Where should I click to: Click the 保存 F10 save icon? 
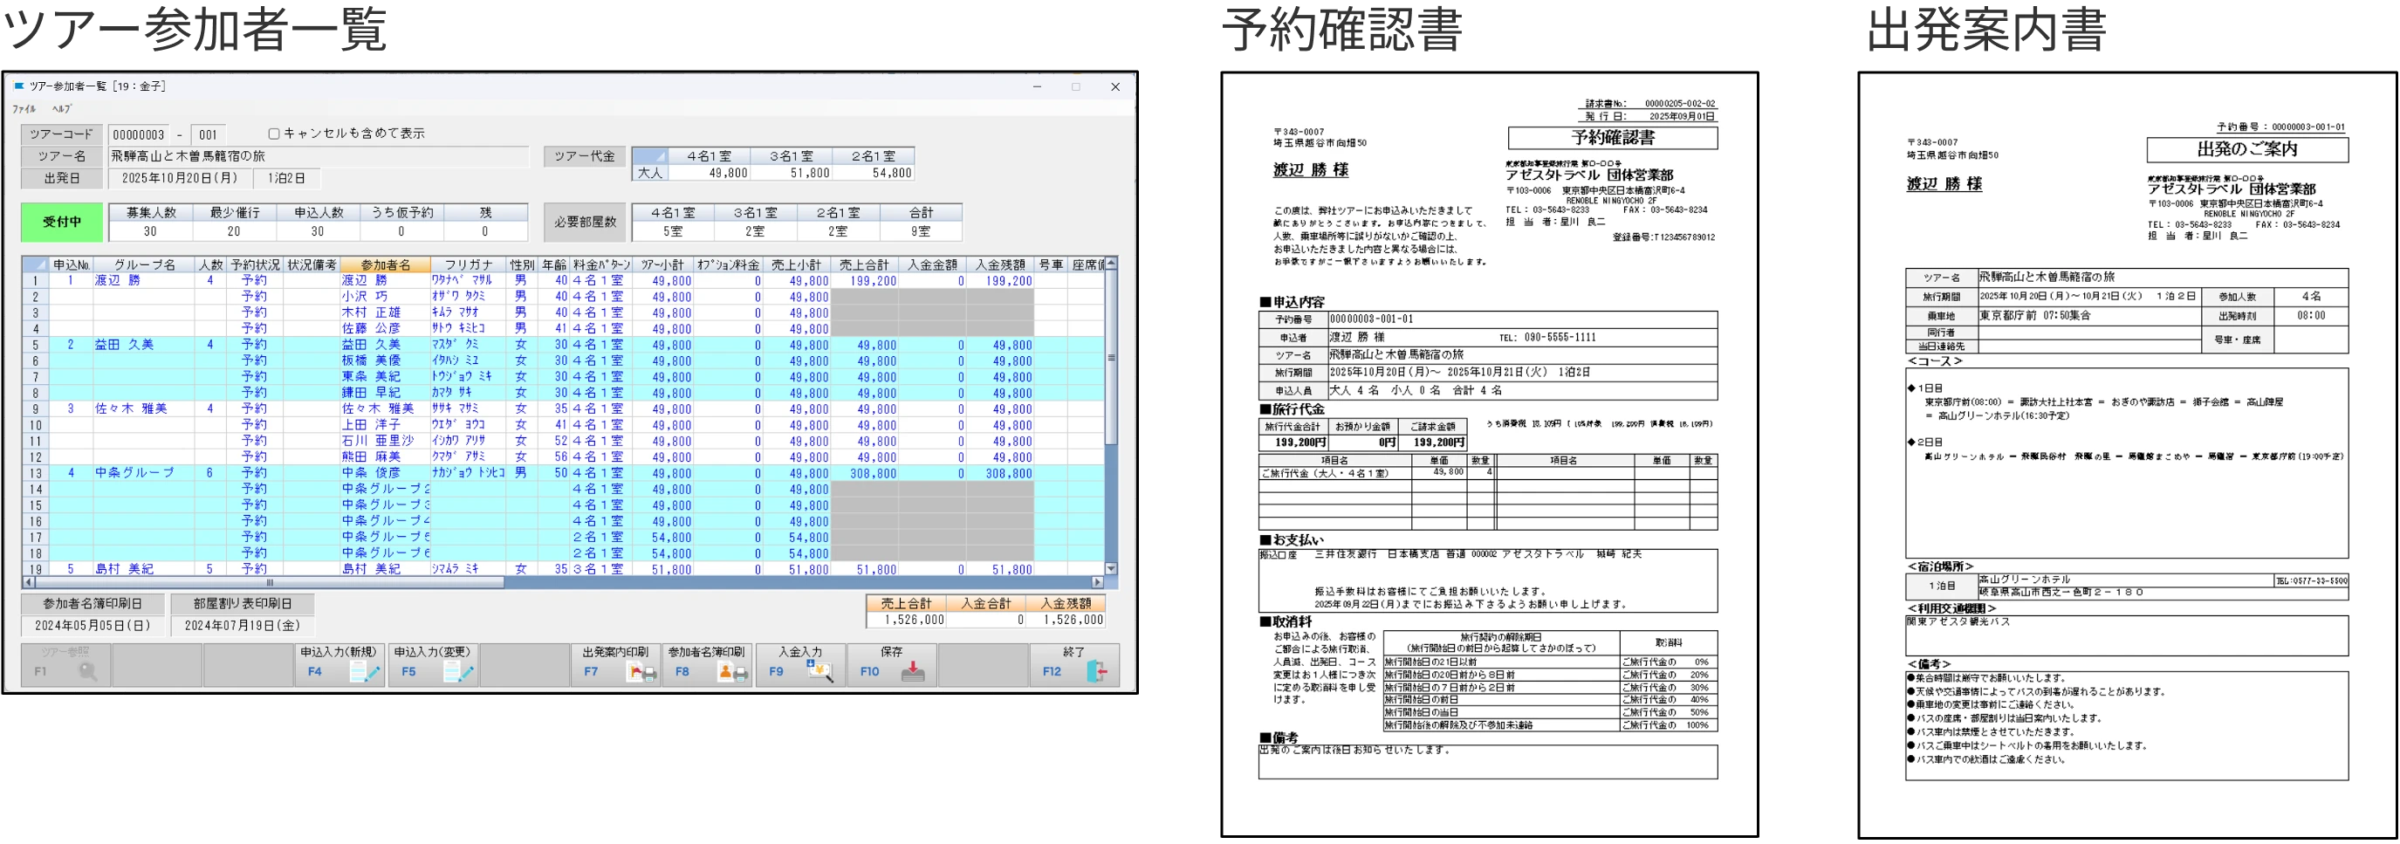[915, 670]
